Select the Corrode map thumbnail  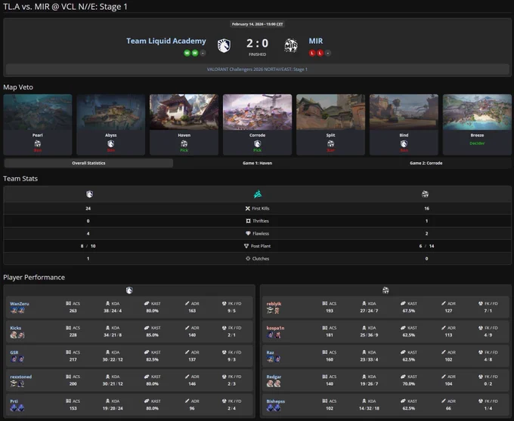[257, 112]
